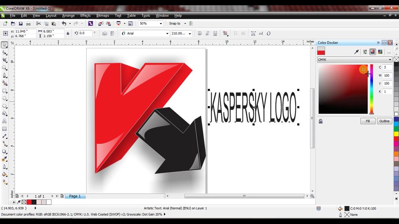Open the font size dropdown
Image resolution: width=399 pixels, height=224 pixels.
pyautogui.click(x=190, y=33)
